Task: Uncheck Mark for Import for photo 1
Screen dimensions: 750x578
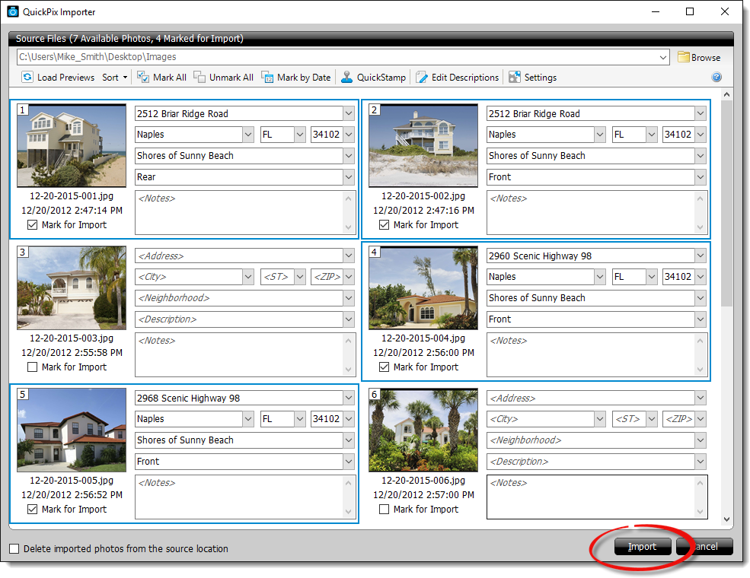Action: tap(32, 225)
